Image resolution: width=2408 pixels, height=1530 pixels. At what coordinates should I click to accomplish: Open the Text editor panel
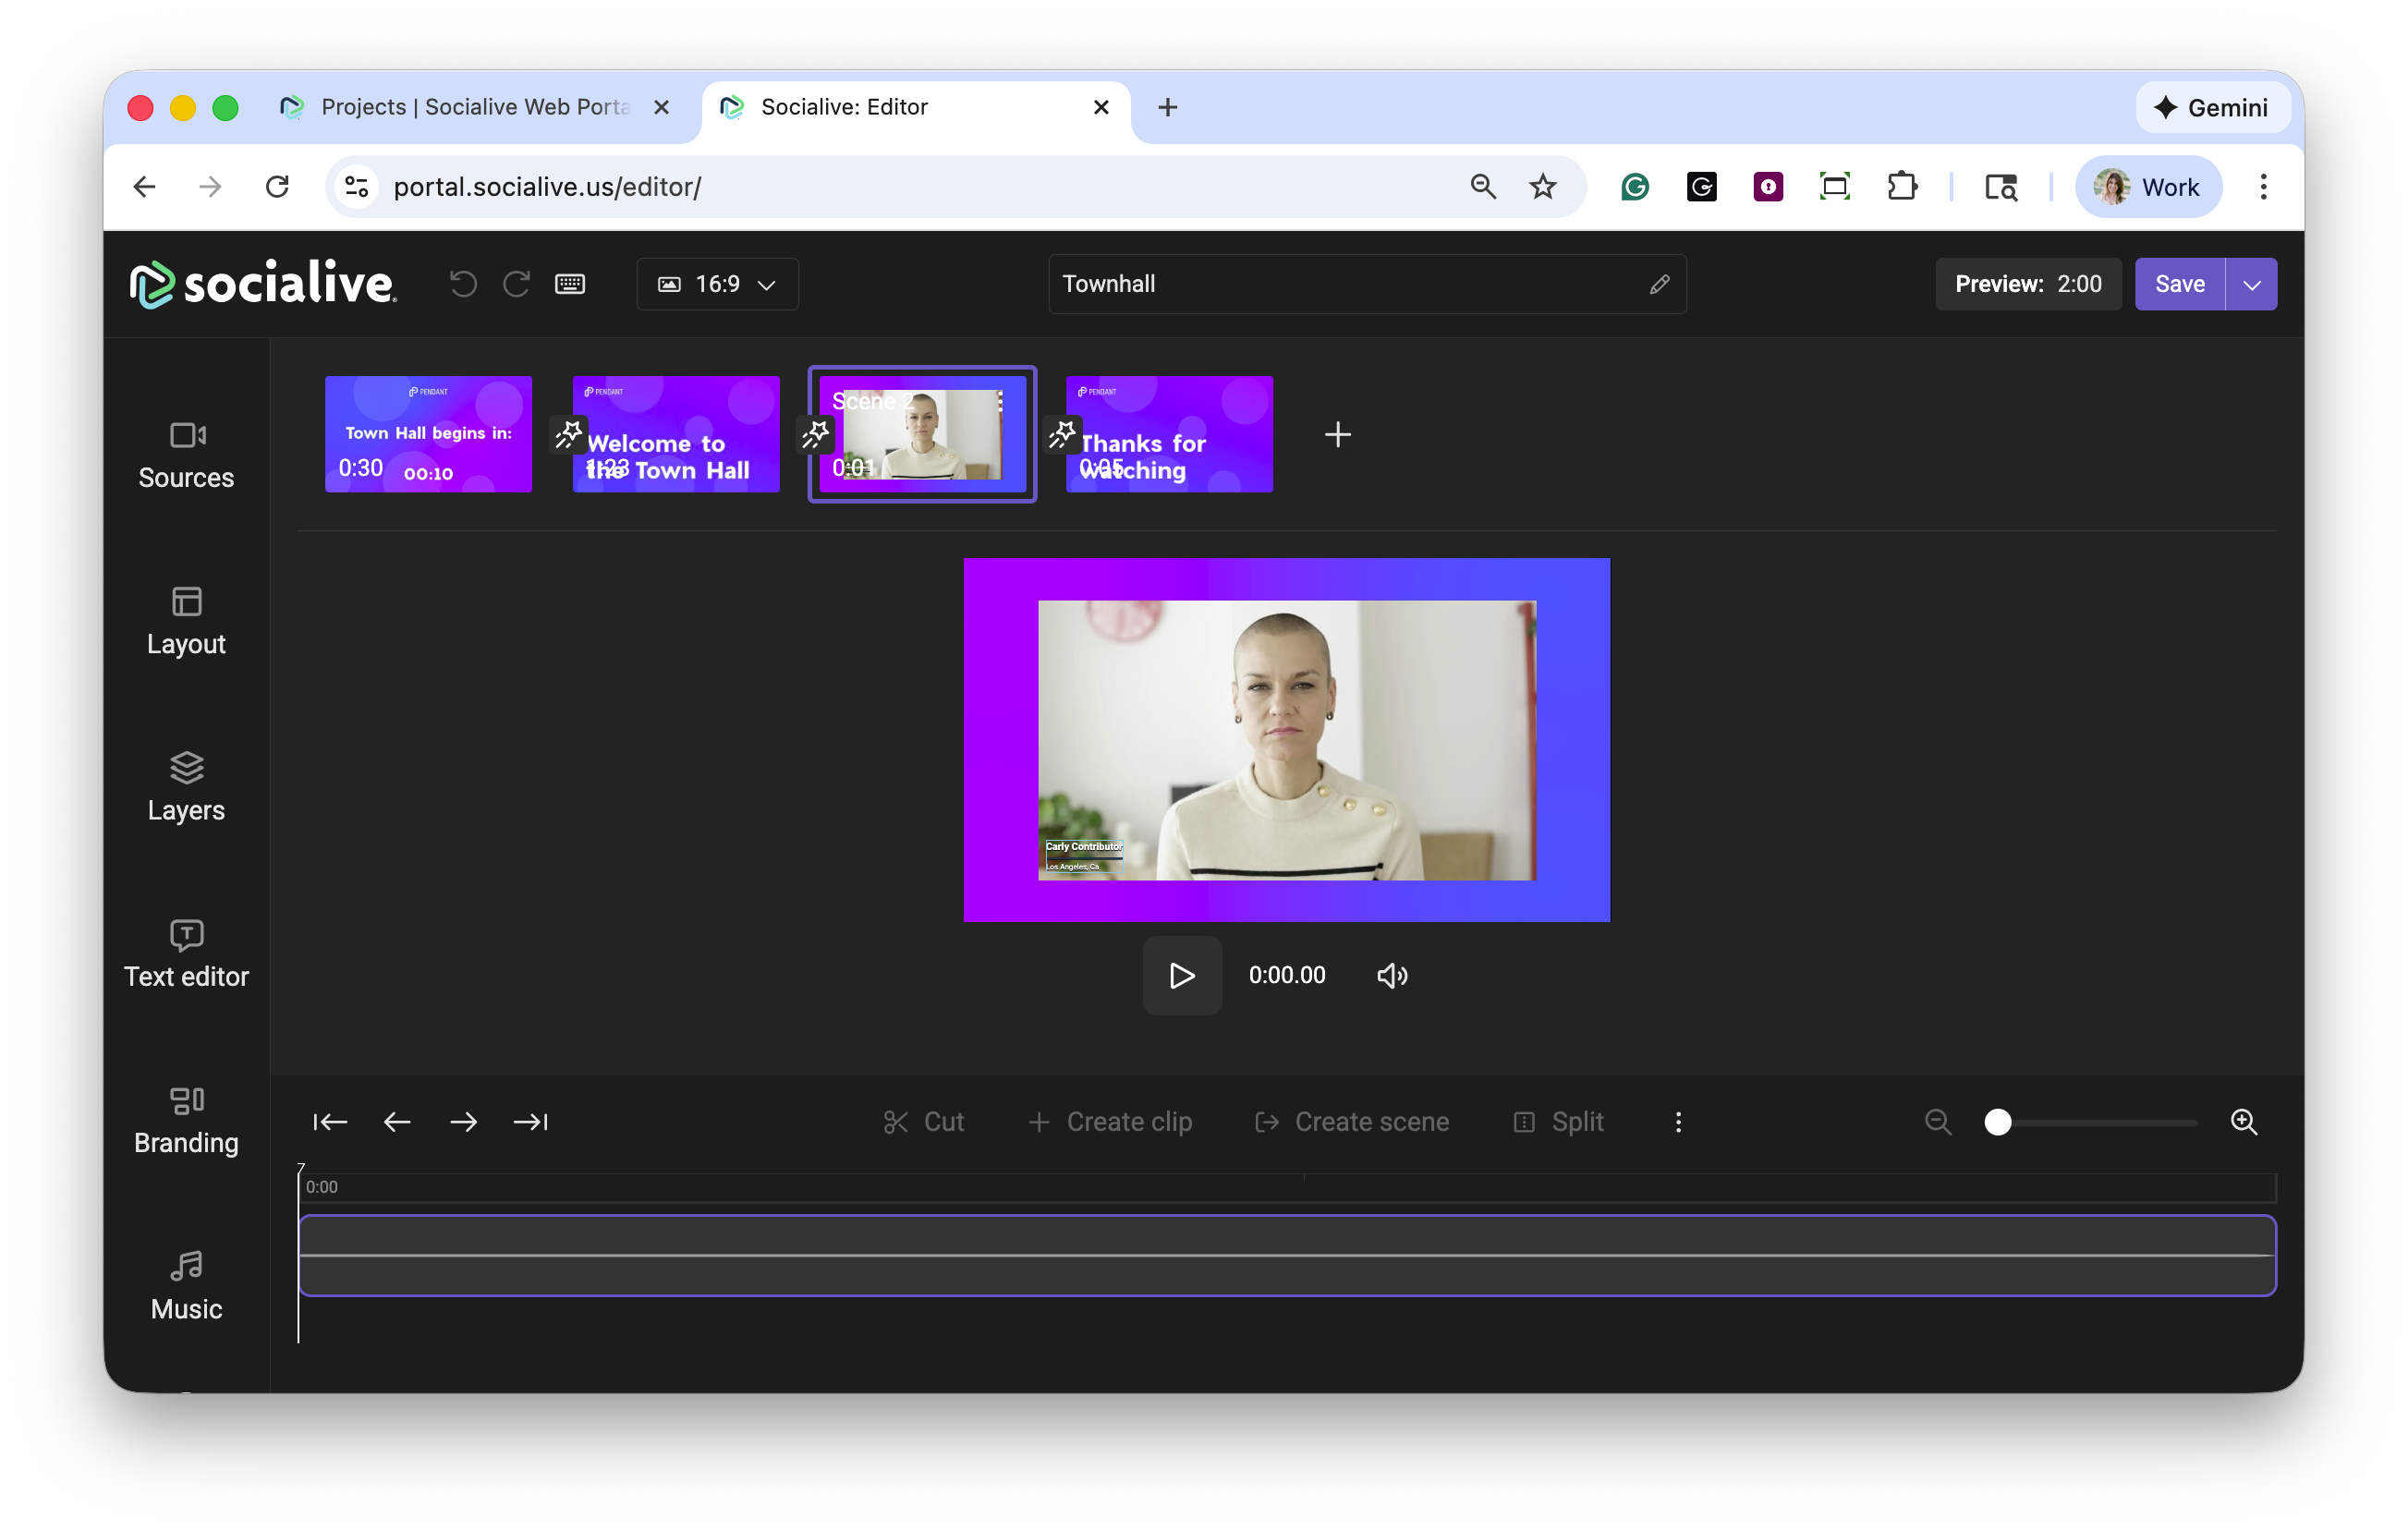pos(186,954)
